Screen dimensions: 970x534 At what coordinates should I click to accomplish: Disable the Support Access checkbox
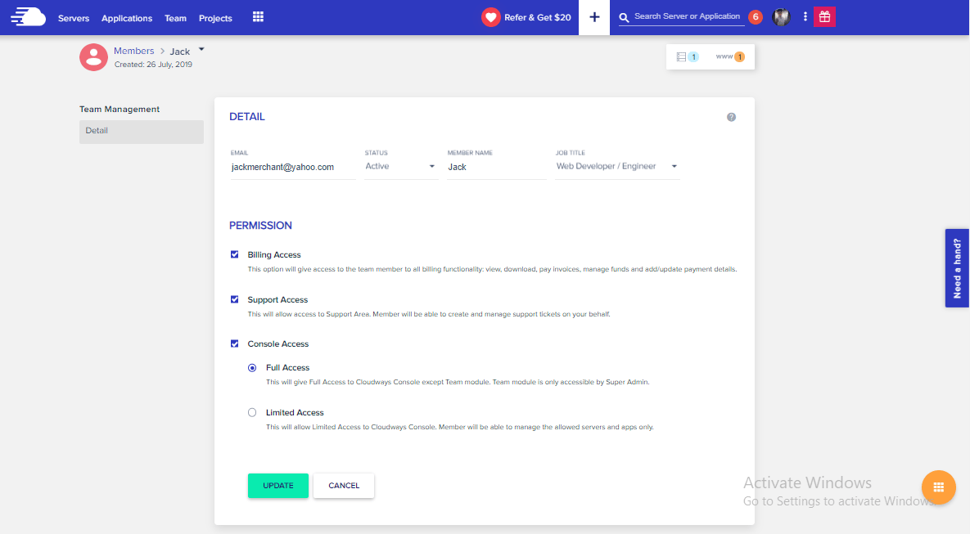[234, 299]
